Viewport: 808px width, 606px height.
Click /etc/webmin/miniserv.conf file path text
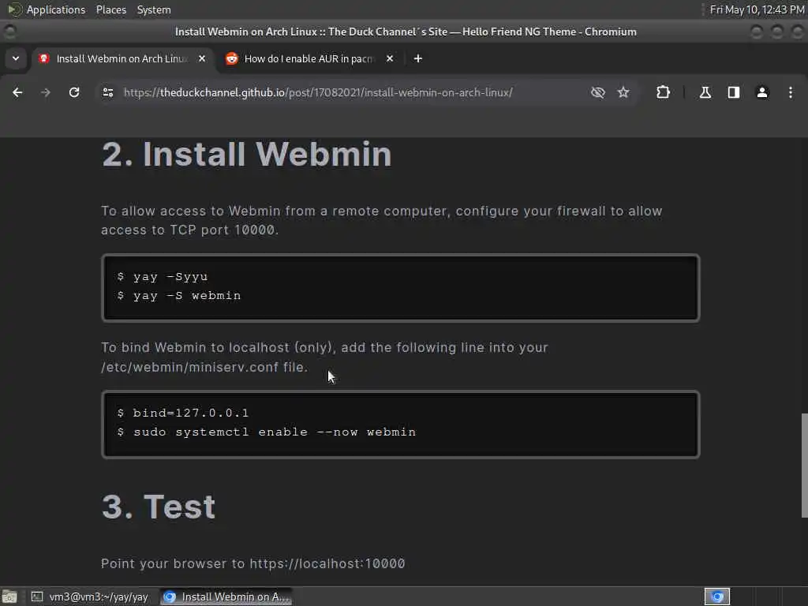[x=190, y=367]
